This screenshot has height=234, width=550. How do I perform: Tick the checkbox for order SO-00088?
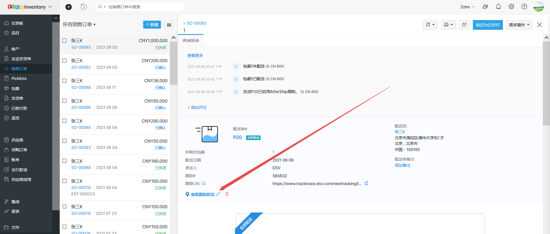pos(65,81)
